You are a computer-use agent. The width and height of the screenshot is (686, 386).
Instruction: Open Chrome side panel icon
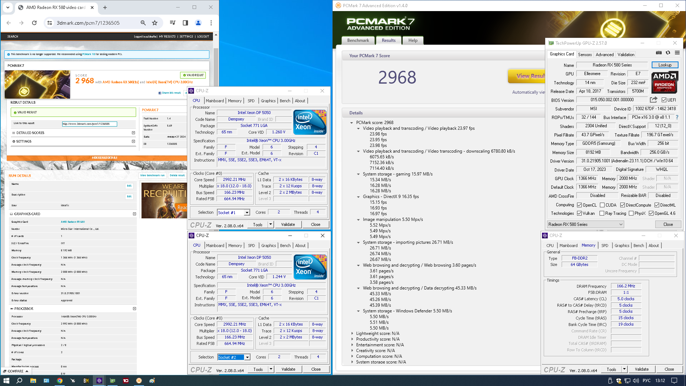click(185, 23)
